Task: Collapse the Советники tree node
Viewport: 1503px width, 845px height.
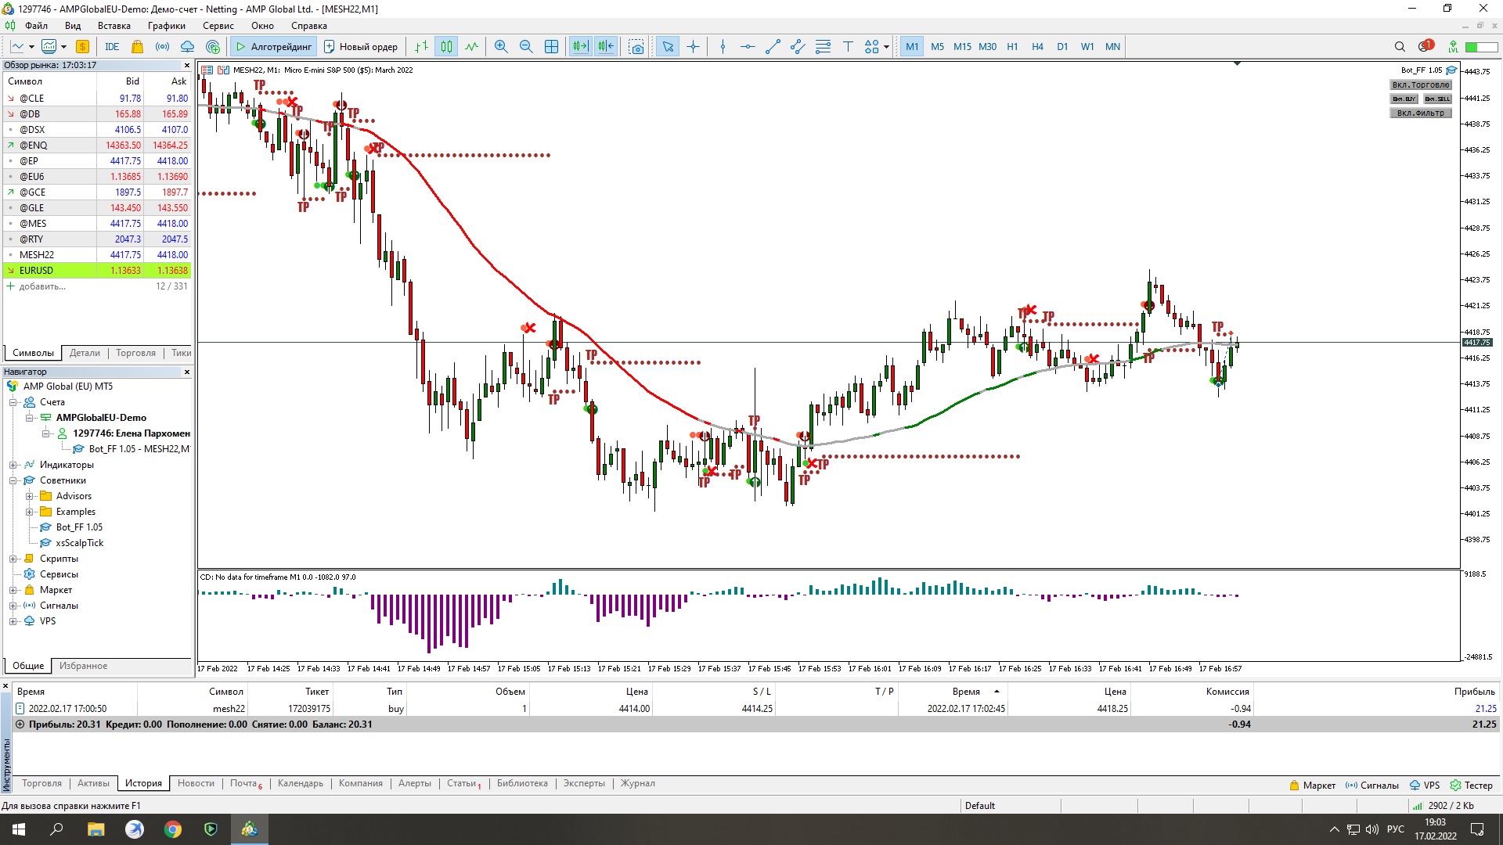Action: 13,480
